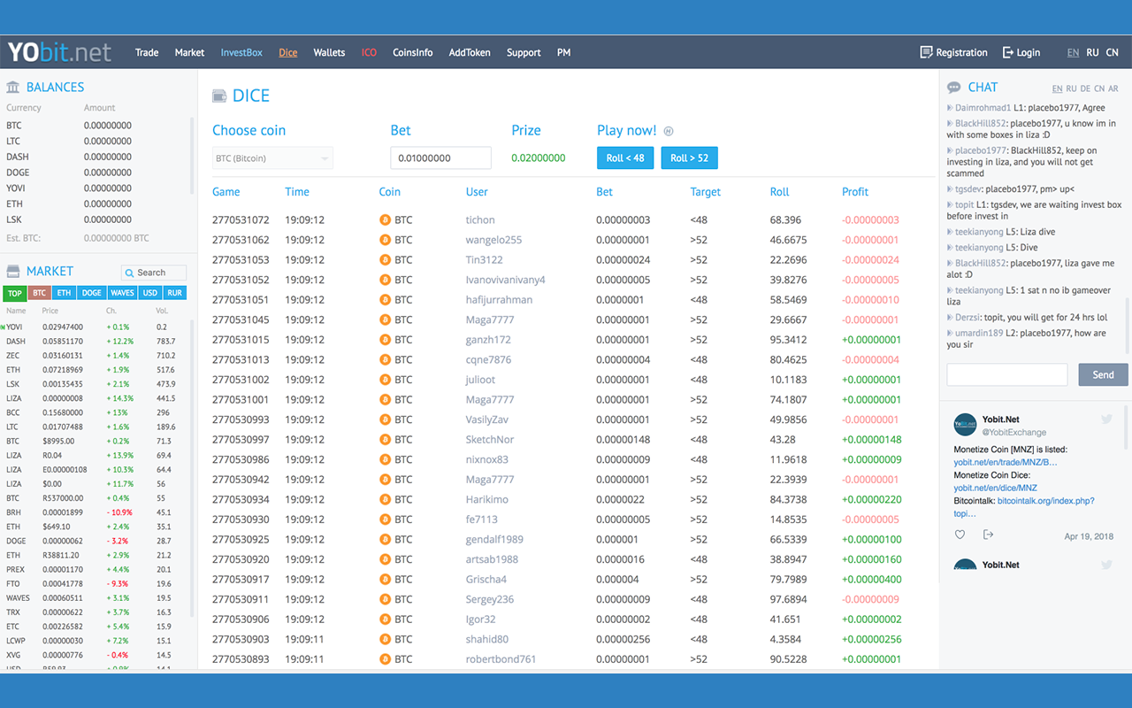Click the Roll < 48 button
The height and width of the screenshot is (708, 1132).
tap(625, 158)
